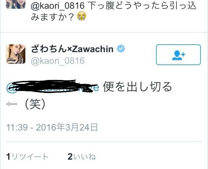Click the likes count number 2
208x169 pixels.
(70, 157)
